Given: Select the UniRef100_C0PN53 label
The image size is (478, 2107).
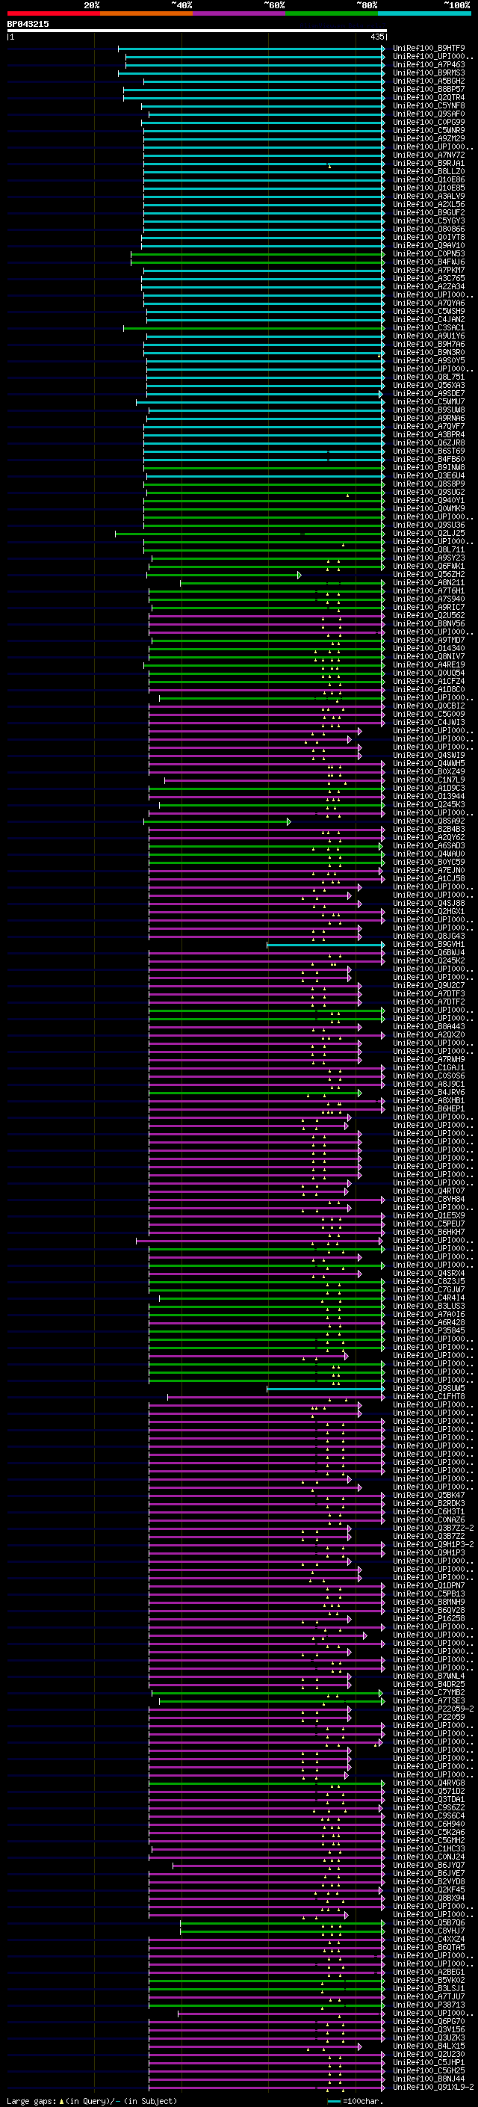Looking at the screenshot, I should (x=429, y=253).
